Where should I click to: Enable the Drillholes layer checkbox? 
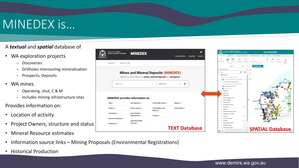tap(222, 91)
